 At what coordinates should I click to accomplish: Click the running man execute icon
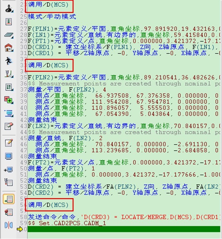(8, 61)
